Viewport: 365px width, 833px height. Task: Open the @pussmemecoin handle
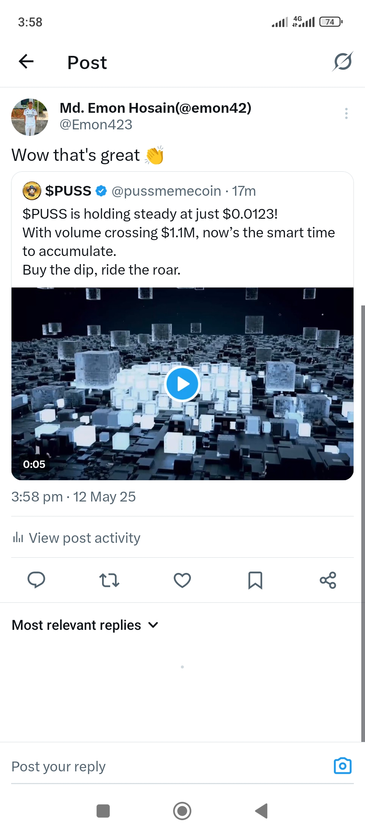(x=166, y=191)
